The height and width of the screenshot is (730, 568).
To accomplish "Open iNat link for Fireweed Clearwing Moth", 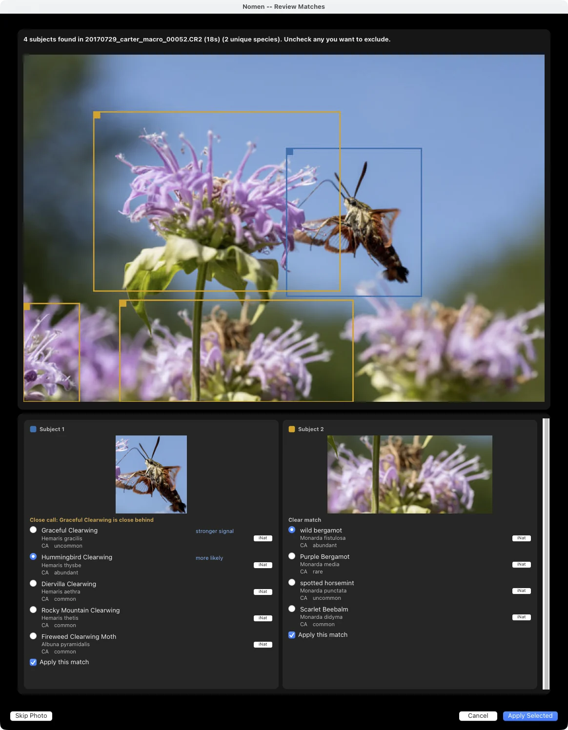I will pos(263,645).
